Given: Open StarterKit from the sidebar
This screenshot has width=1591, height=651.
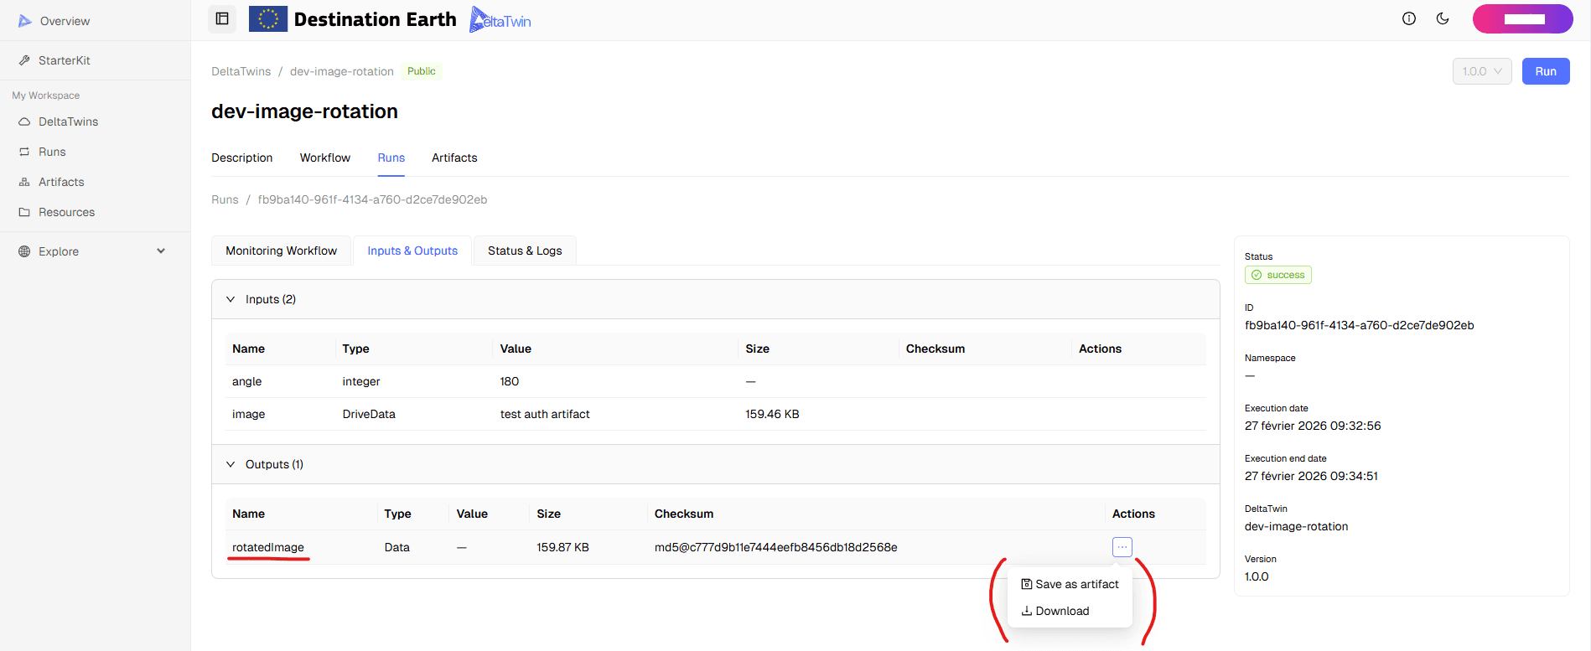Looking at the screenshot, I should click(x=64, y=60).
